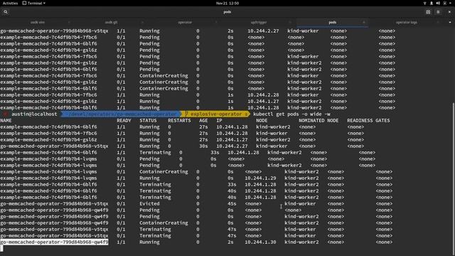
Task: Open a new terminal tab with the plus icon
Action: (x=428, y=12)
